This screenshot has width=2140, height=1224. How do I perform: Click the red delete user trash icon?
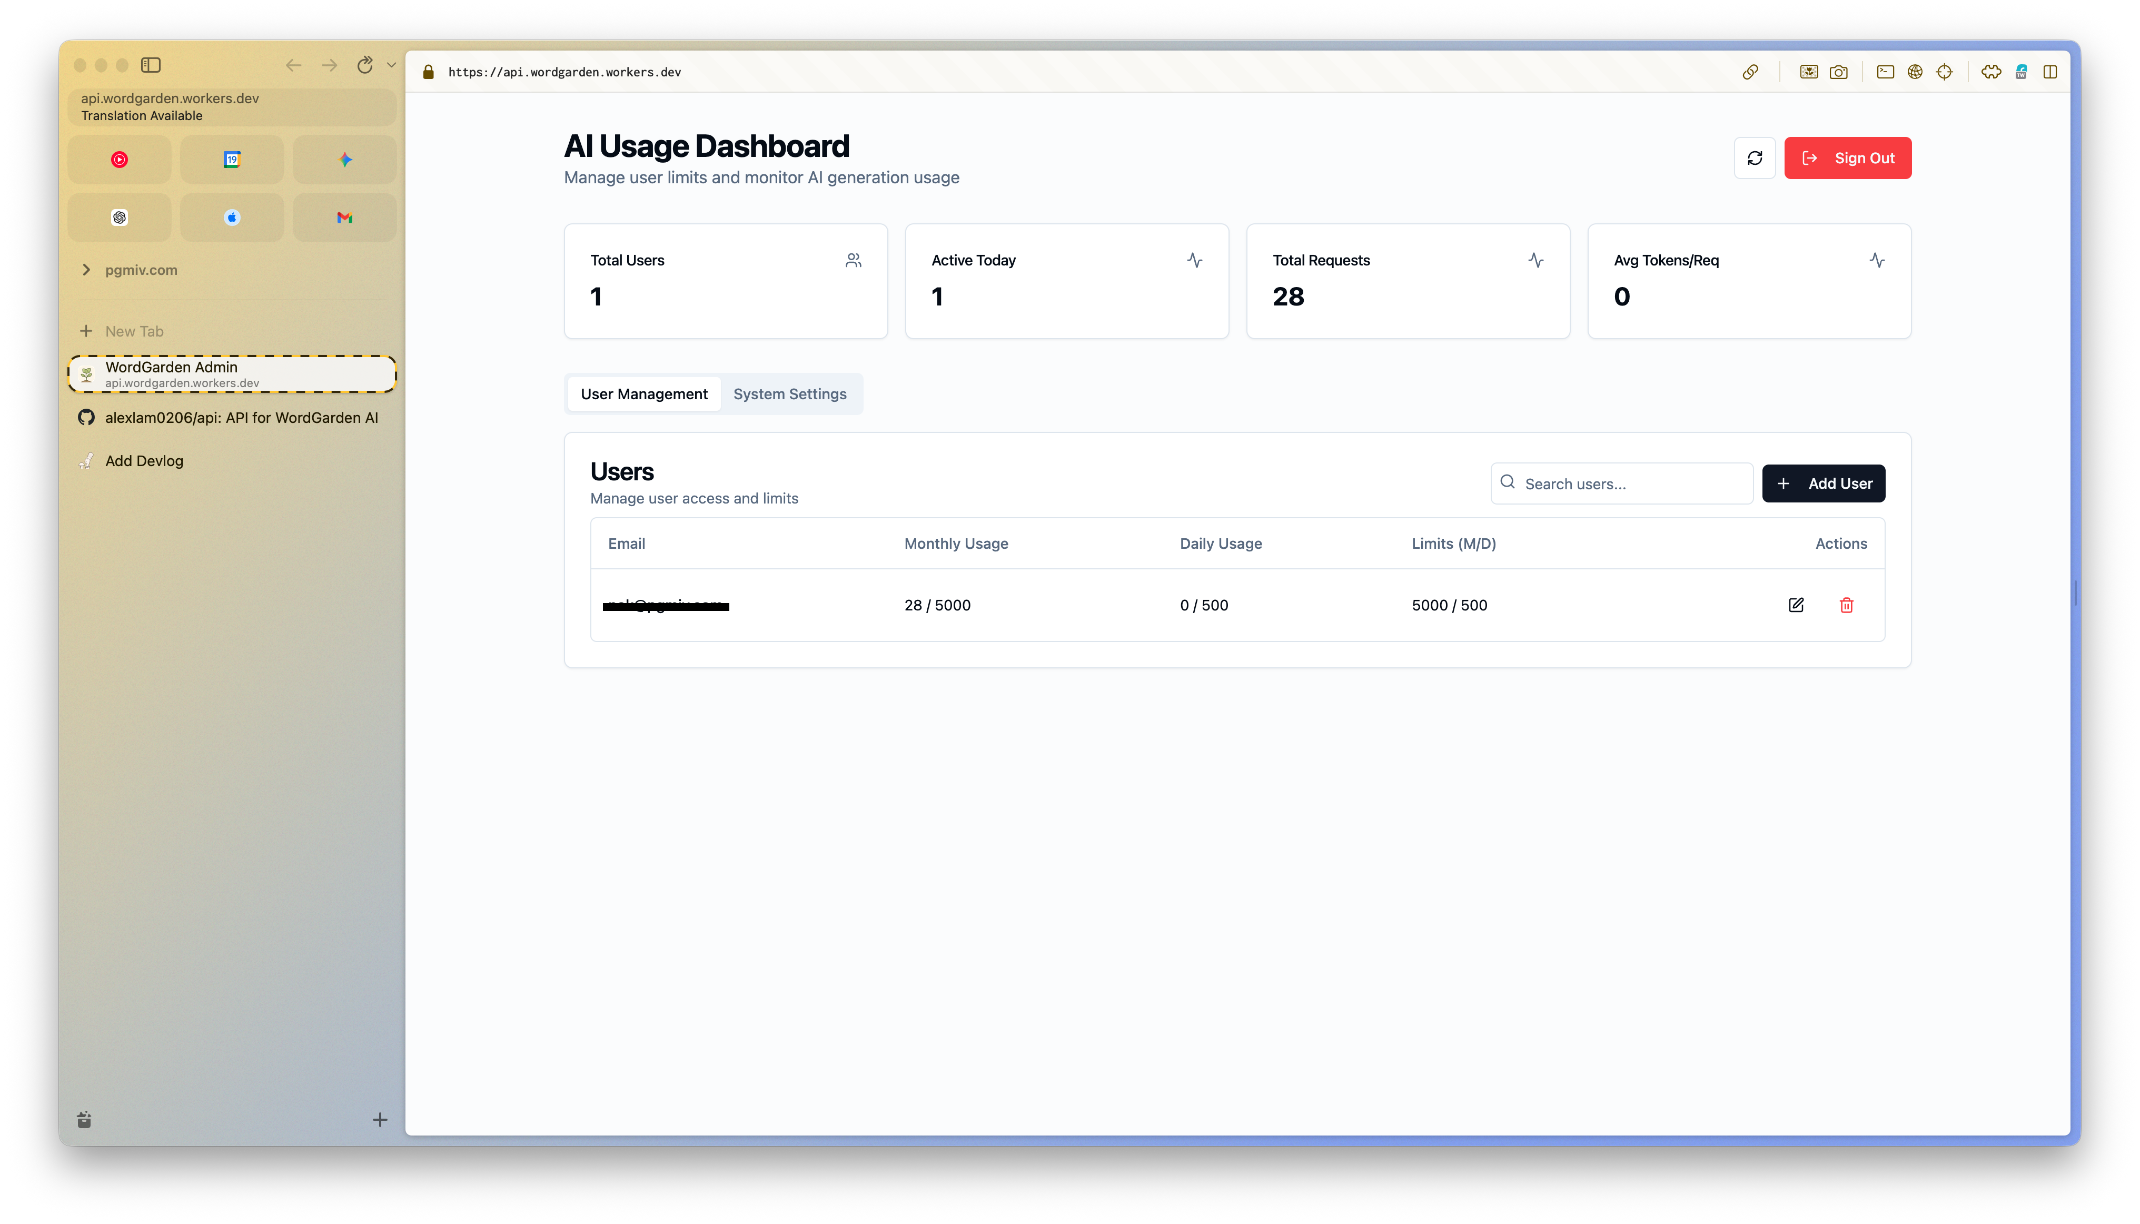point(1846,605)
